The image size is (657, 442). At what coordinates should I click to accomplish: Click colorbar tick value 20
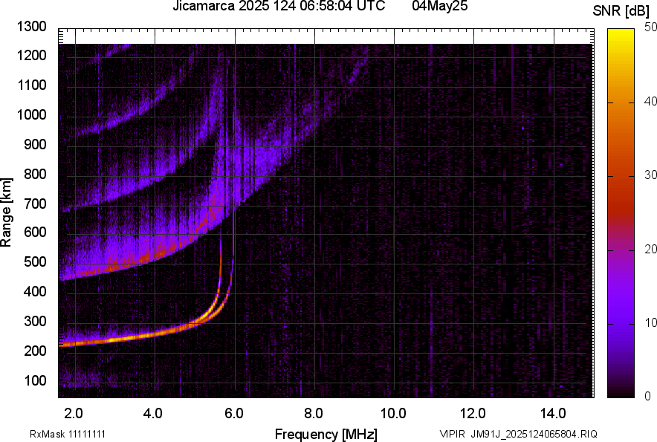pos(650,249)
